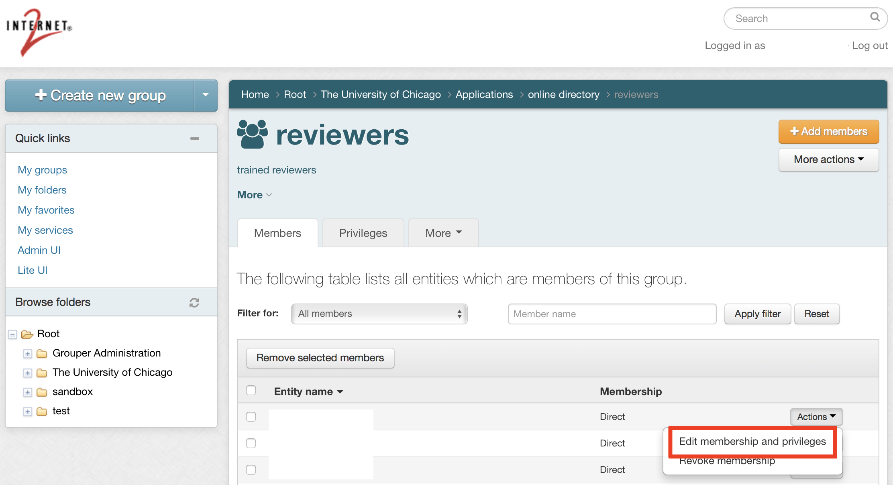Image resolution: width=893 pixels, height=485 pixels.
Task: Click the Apply filter button
Action: [757, 314]
